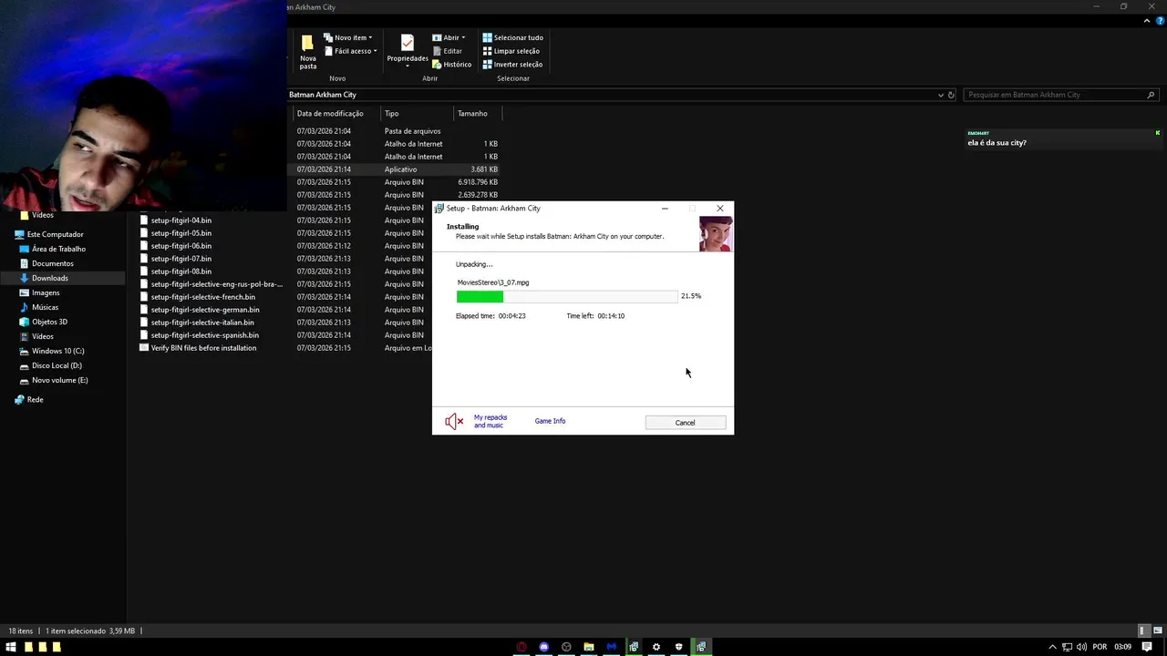Click the 6.918.796 KB size cell

point(477,182)
